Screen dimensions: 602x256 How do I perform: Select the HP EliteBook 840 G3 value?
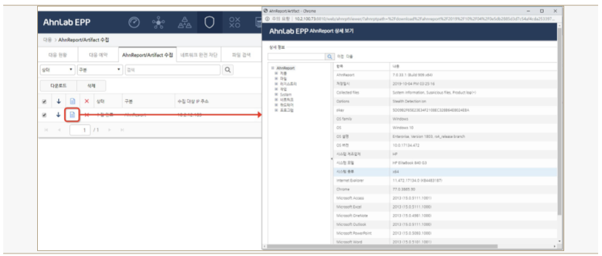[410, 162]
